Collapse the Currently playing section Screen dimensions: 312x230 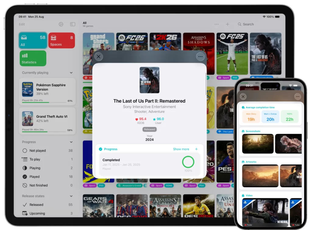click(71, 73)
